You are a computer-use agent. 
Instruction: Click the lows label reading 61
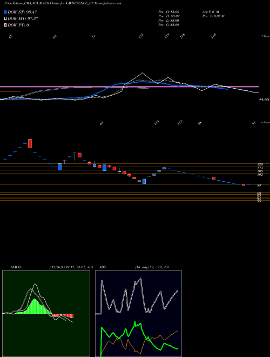point(102,124)
